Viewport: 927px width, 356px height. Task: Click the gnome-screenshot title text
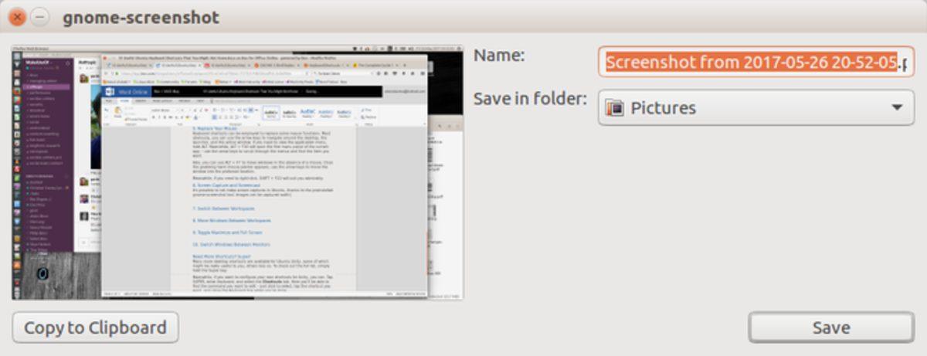pos(141,17)
